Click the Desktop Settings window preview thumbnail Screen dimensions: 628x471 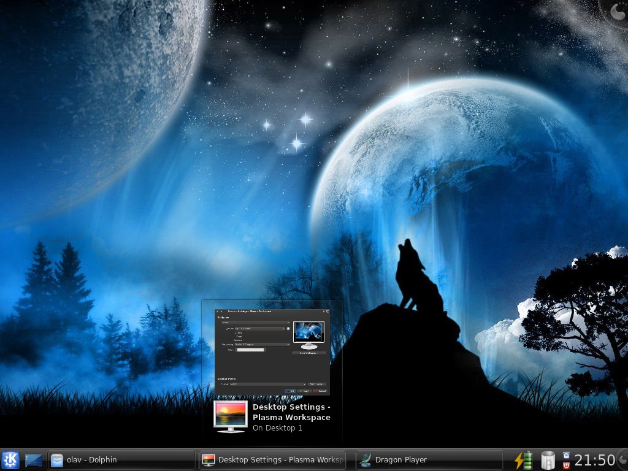(x=272, y=351)
